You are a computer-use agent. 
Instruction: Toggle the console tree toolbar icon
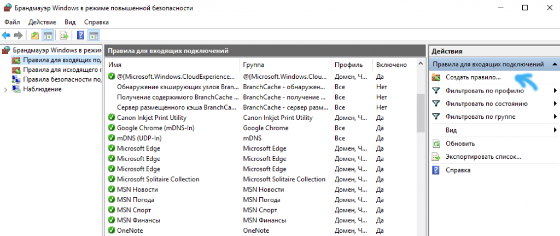point(47,35)
